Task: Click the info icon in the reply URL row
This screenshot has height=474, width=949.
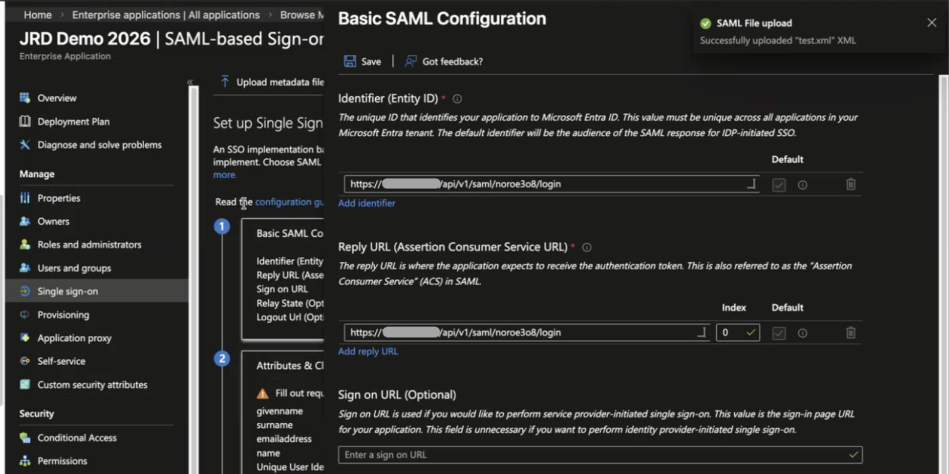Action: (x=802, y=333)
